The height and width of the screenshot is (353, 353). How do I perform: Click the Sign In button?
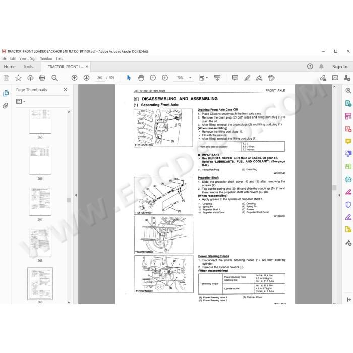[340, 67]
